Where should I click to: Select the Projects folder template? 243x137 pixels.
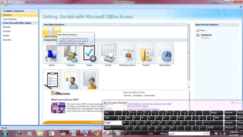point(146,53)
